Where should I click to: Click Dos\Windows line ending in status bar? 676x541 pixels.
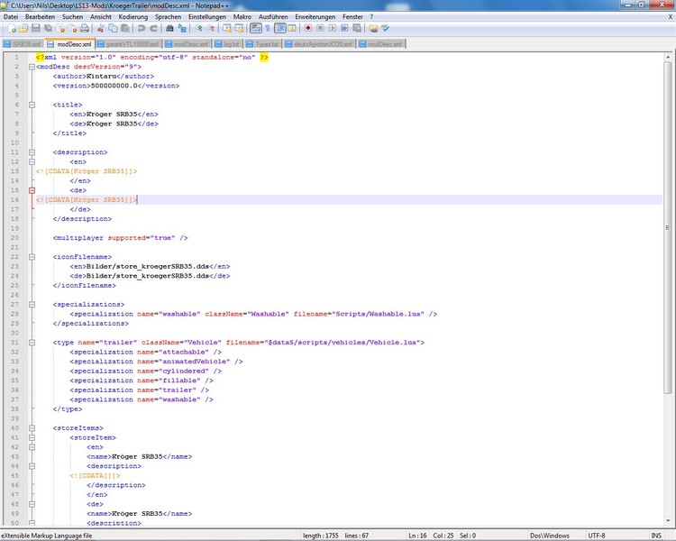point(550,536)
